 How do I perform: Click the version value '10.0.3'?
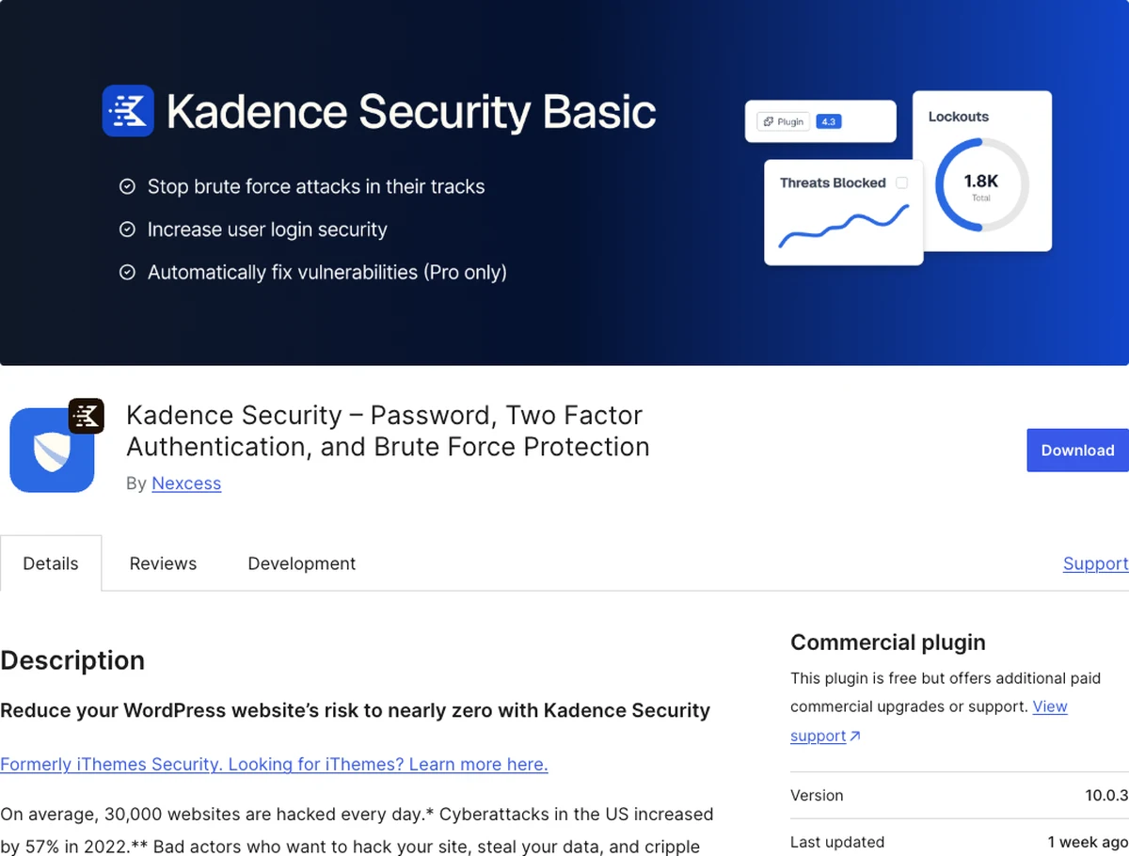coord(1106,796)
